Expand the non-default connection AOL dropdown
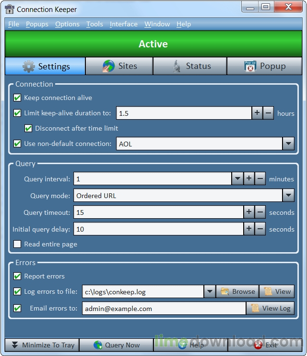The height and width of the screenshot is (356, 307). click(x=288, y=144)
